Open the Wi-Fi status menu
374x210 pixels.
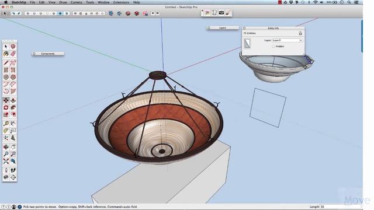(x=316, y=2)
